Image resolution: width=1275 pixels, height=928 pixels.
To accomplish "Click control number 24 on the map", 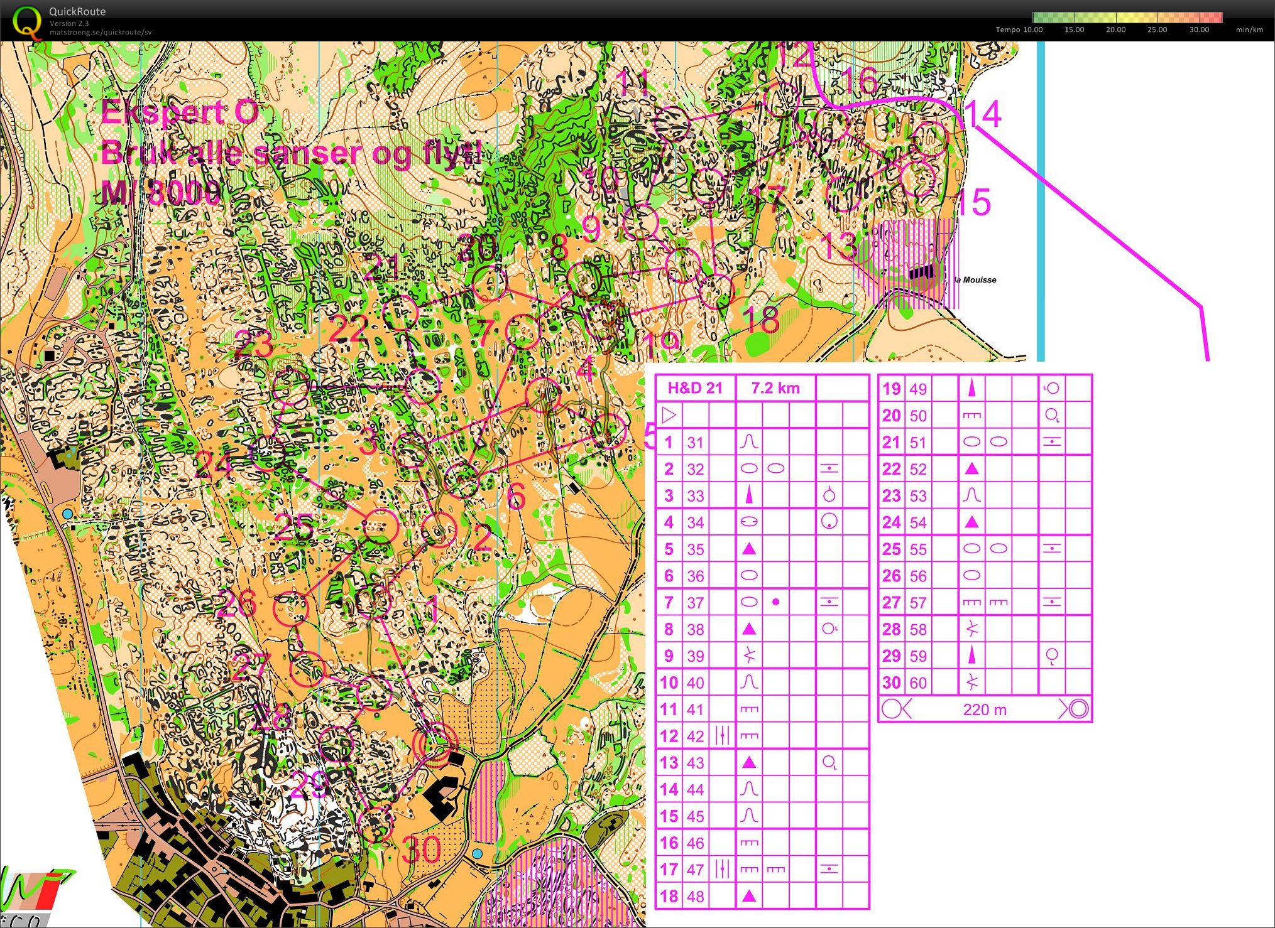I will coord(213,465).
